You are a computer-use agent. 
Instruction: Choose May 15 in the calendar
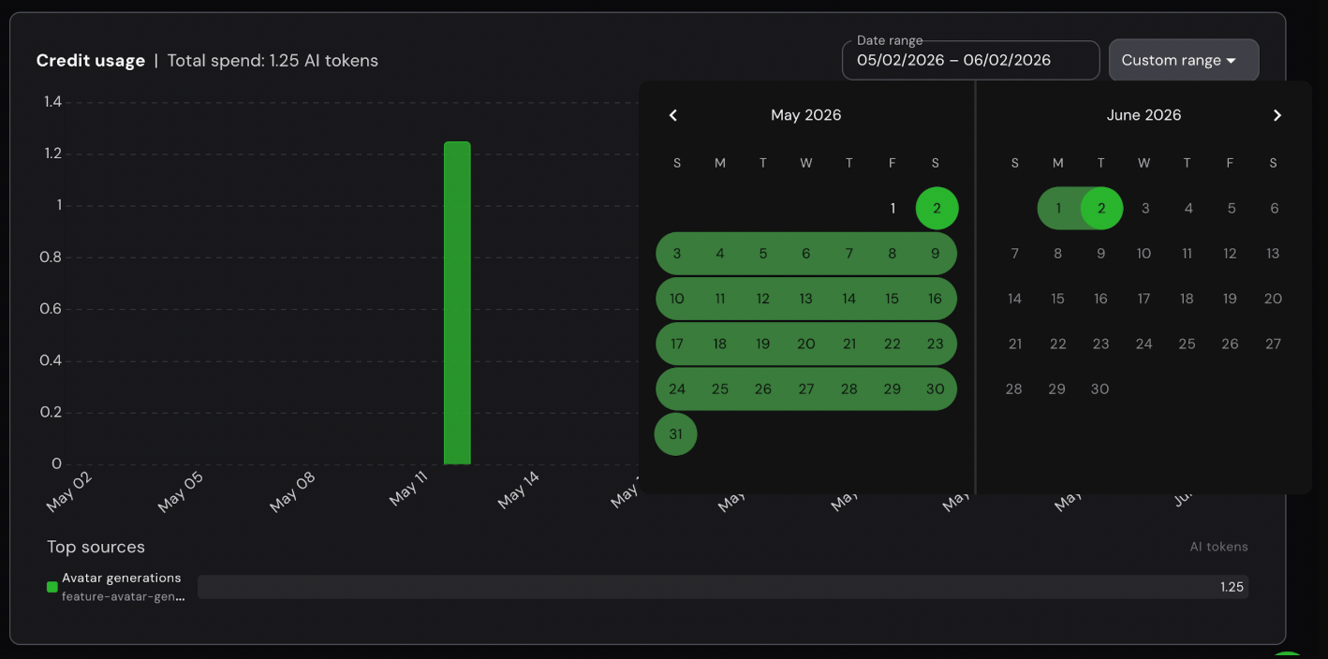[892, 299]
